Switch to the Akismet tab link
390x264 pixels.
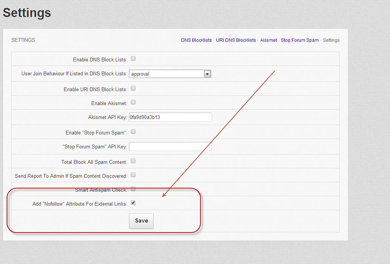click(x=269, y=40)
